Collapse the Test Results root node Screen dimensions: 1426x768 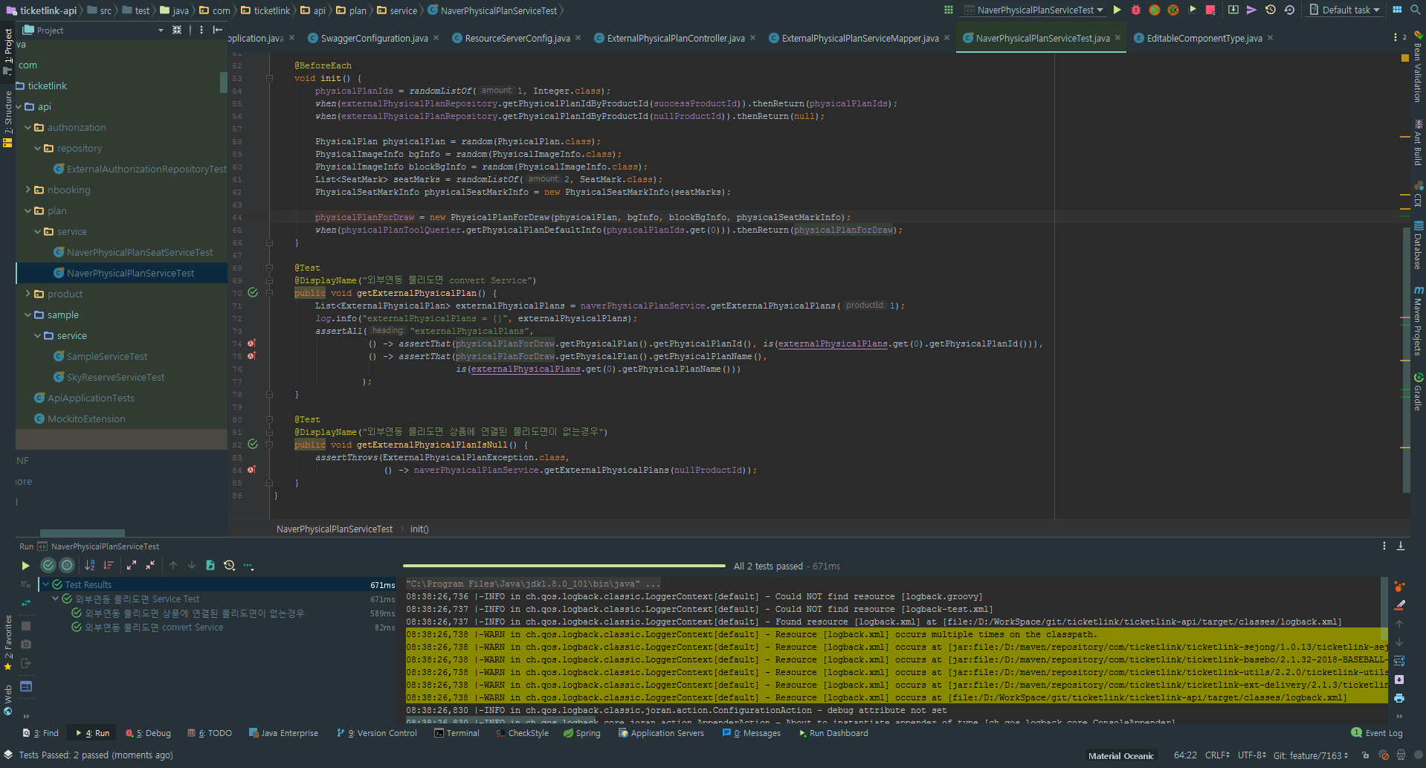46,585
